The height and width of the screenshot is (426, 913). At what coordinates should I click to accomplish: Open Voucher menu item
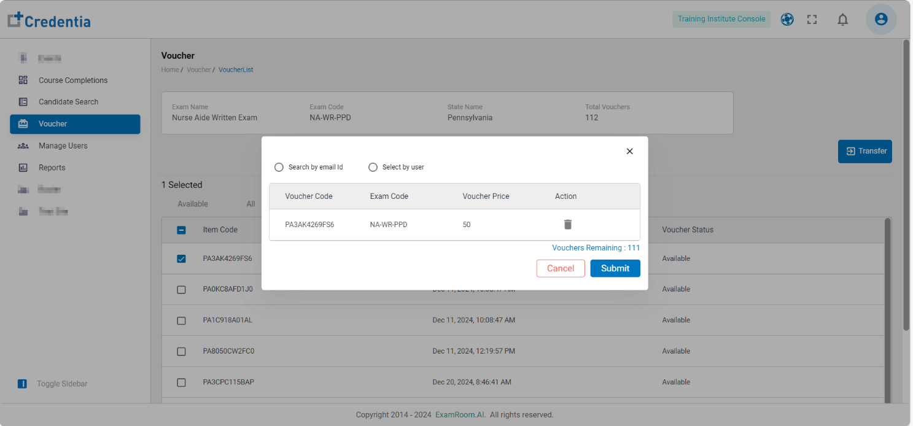coord(75,124)
